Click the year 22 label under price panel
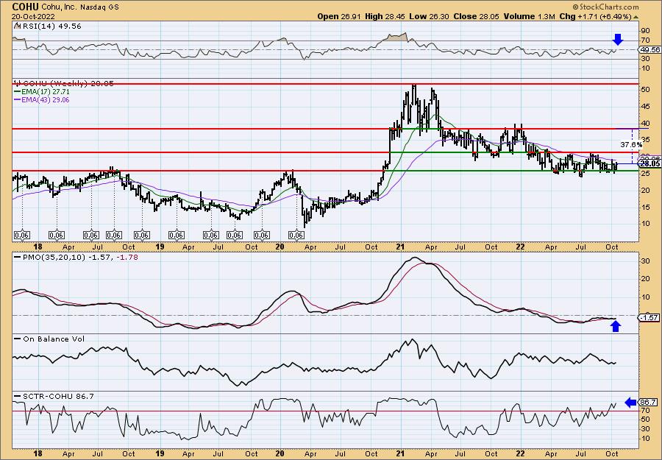The width and height of the screenshot is (662, 460). (521, 247)
